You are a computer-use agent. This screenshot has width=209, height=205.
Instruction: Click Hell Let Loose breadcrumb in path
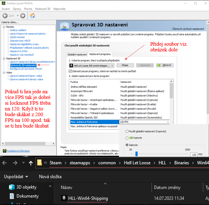(x=137, y=163)
